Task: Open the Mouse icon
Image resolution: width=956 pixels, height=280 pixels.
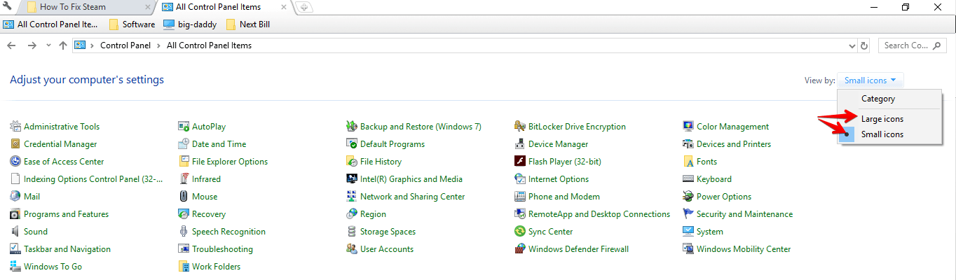Action: [184, 197]
